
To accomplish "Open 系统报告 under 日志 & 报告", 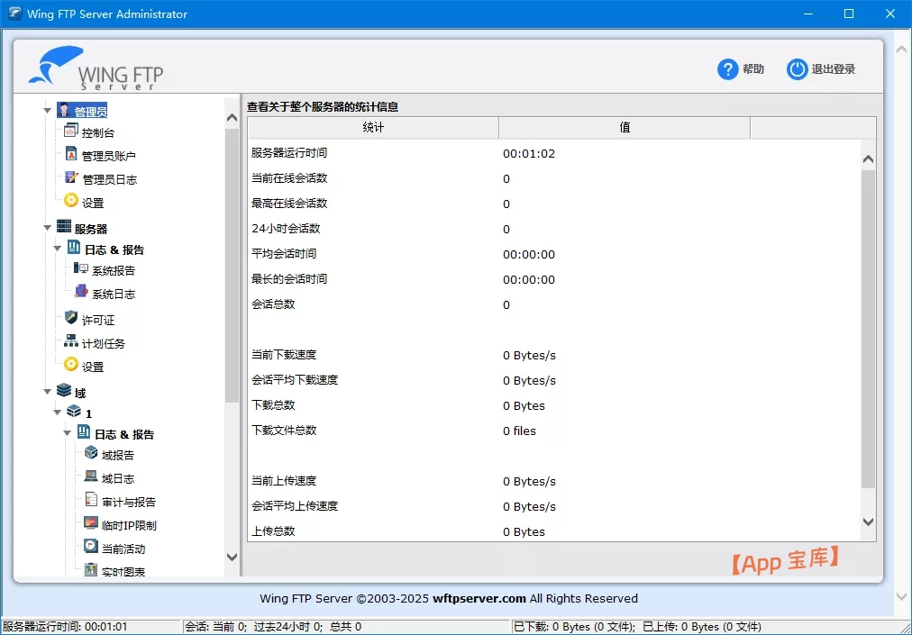I will point(113,270).
